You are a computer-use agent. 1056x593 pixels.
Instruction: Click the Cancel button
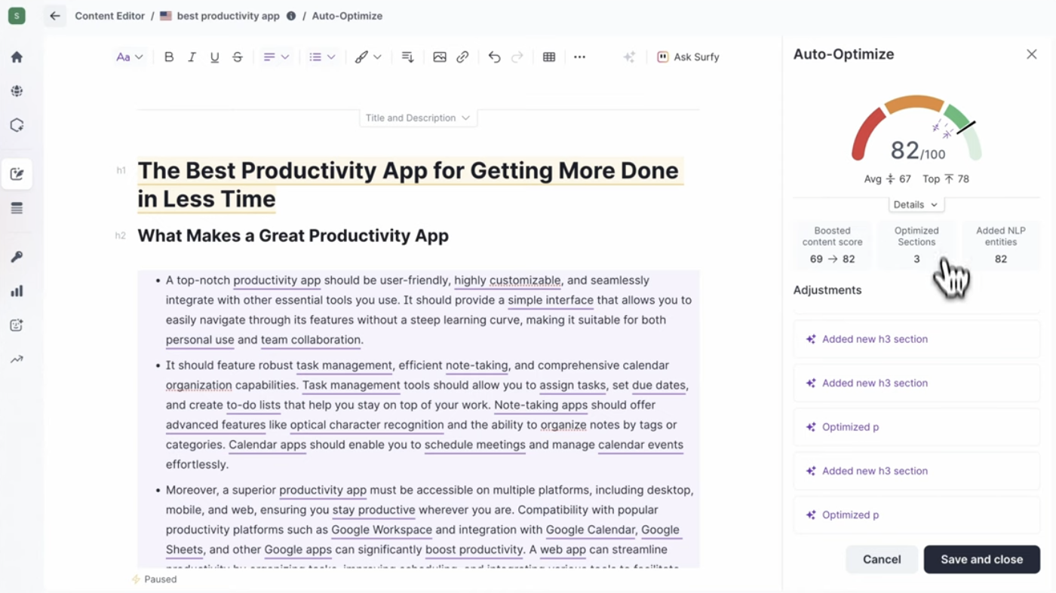(x=882, y=560)
